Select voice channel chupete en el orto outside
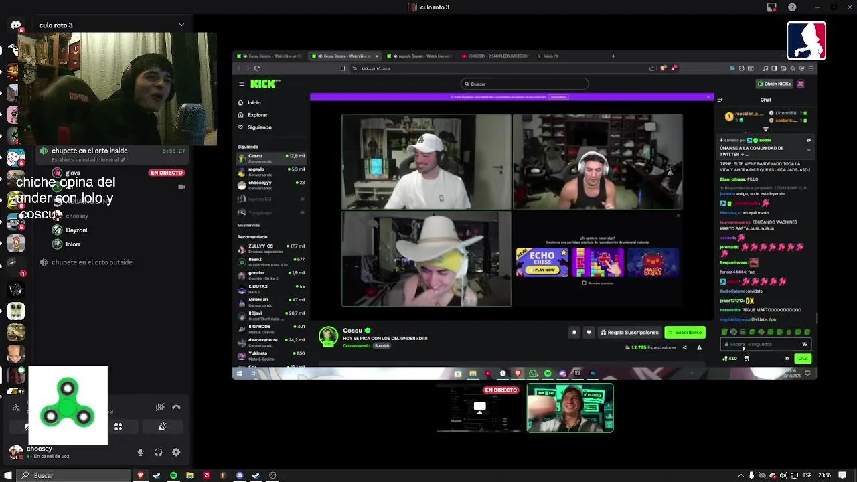Screen dimensions: 857x482 tap(92, 262)
